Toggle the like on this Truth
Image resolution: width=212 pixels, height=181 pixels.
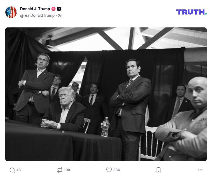[109, 170]
